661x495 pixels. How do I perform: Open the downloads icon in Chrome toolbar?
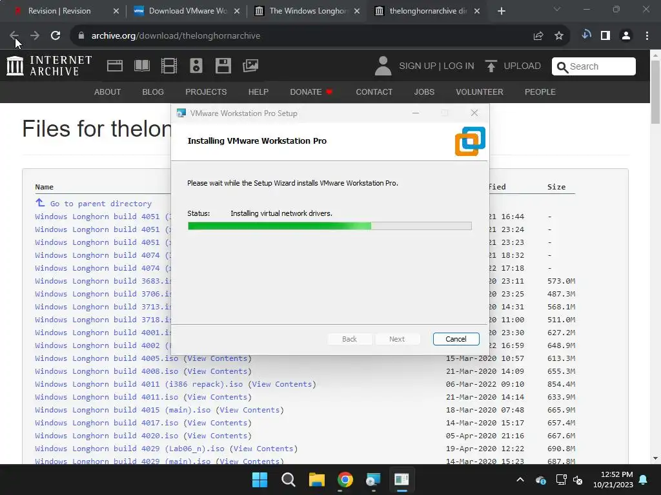click(586, 35)
